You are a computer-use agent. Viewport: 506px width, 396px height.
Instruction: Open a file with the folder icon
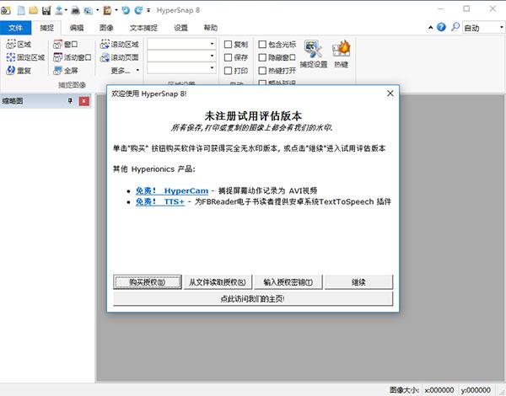pos(34,10)
